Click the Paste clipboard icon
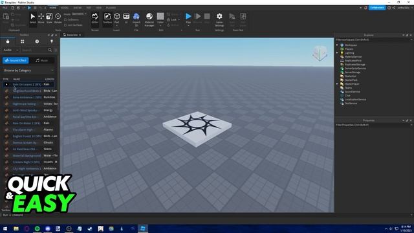The width and height of the screenshot is (414, 233). coord(6,17)
